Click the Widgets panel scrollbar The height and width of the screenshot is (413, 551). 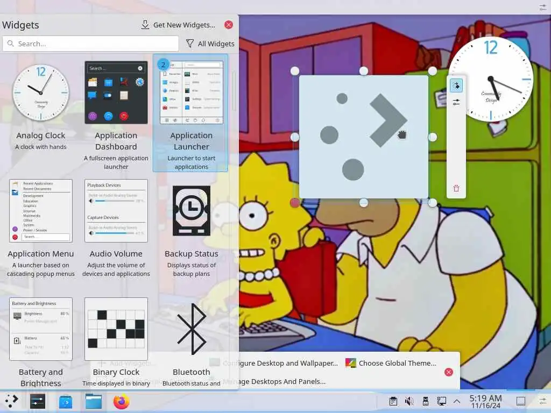click(234, 91)
